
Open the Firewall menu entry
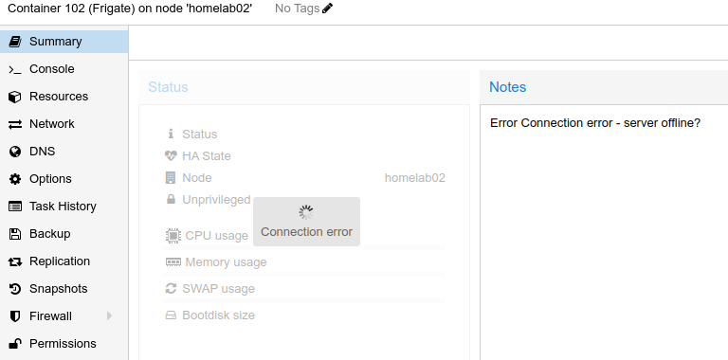[64, 315]
